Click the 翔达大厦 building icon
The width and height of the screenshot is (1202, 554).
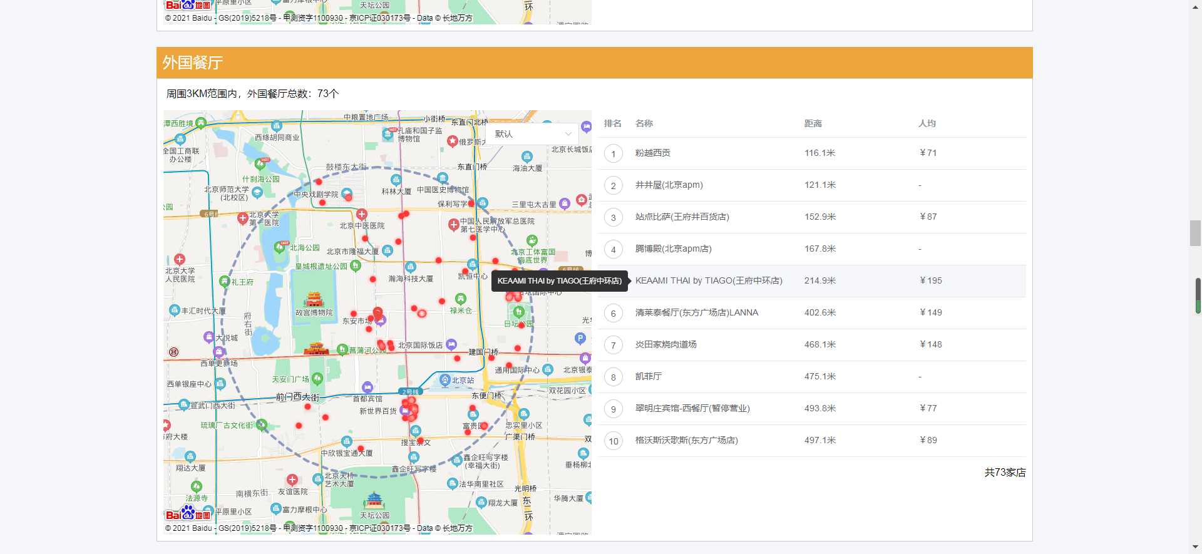tap(190, 456)
